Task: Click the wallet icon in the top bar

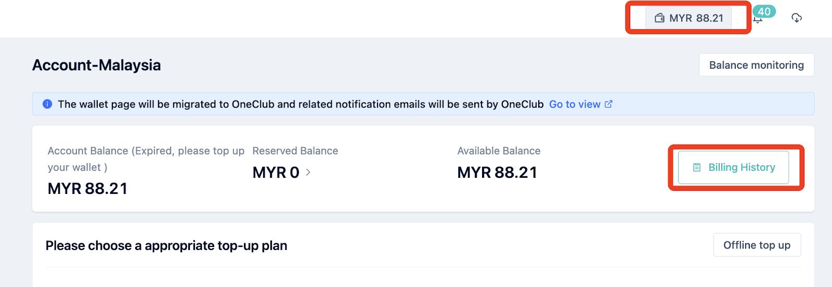Action: tap(659, 18)
